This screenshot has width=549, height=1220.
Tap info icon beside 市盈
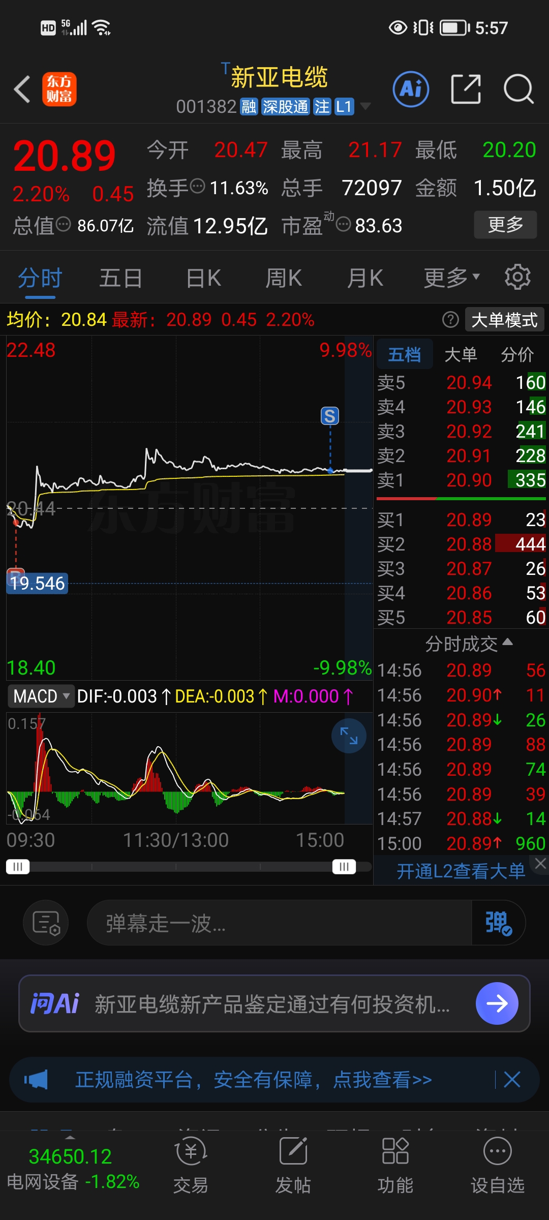tap(344, 224)
